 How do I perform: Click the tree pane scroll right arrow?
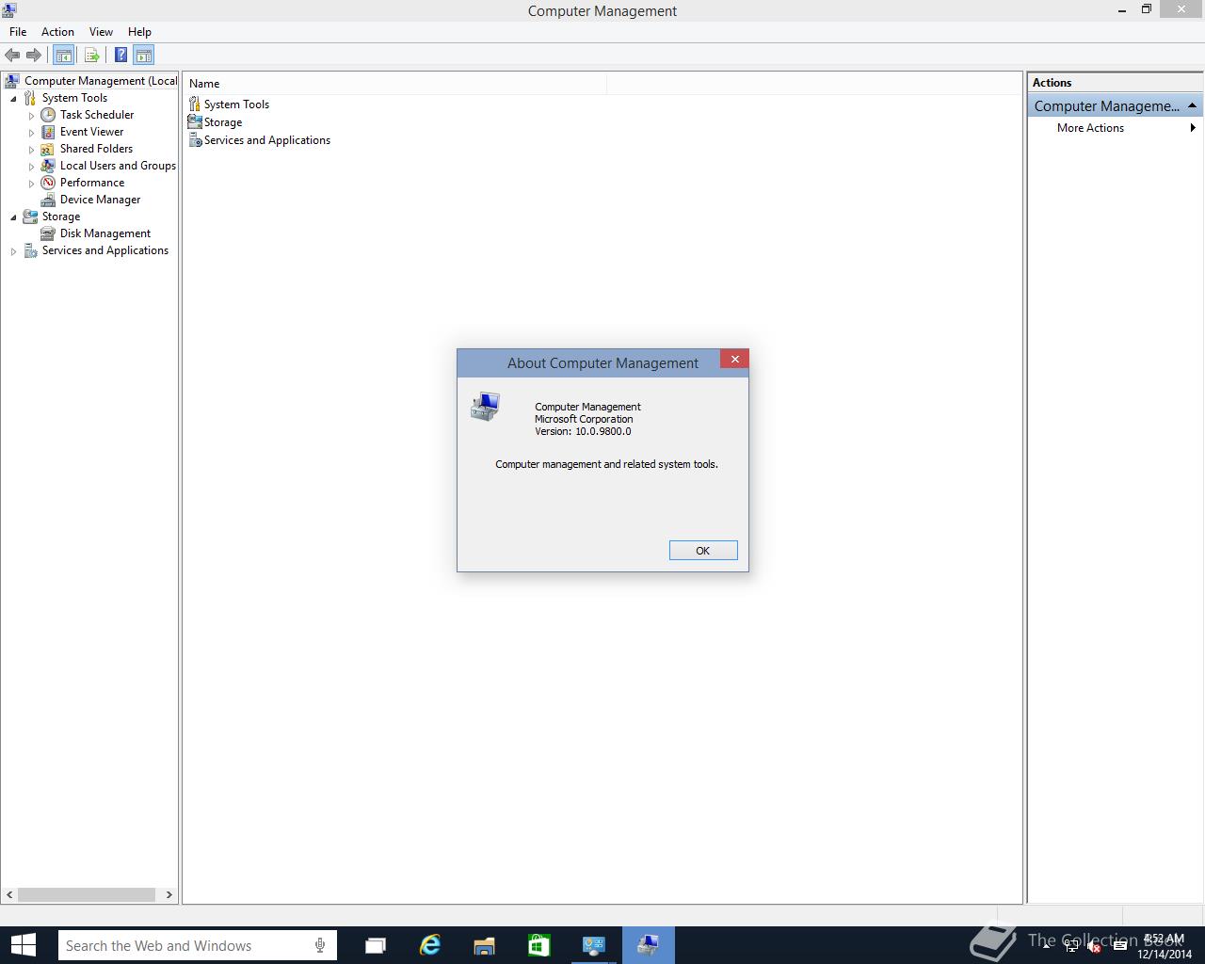click(x=169, y=894)
